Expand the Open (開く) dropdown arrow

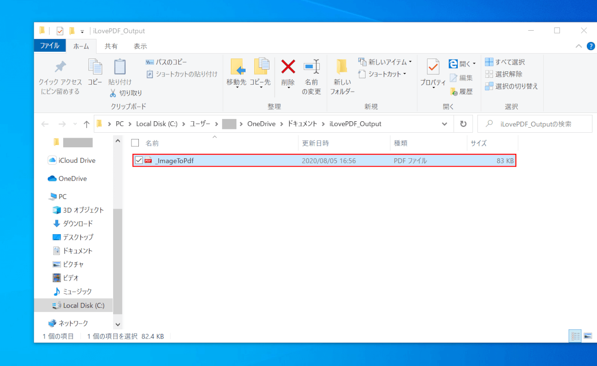[x=474, y=64]
